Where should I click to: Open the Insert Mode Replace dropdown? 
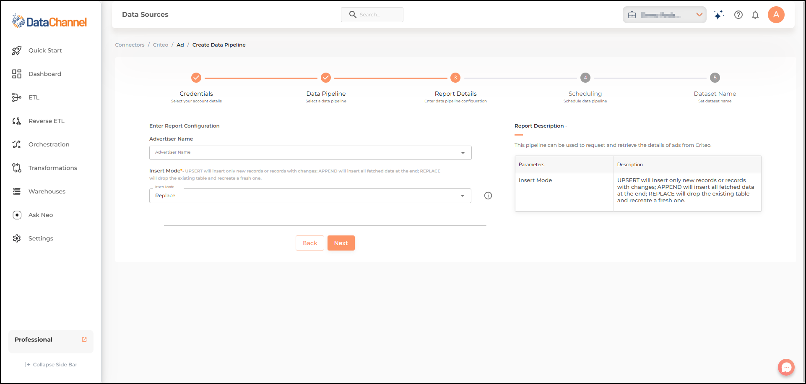click(310, 196)
